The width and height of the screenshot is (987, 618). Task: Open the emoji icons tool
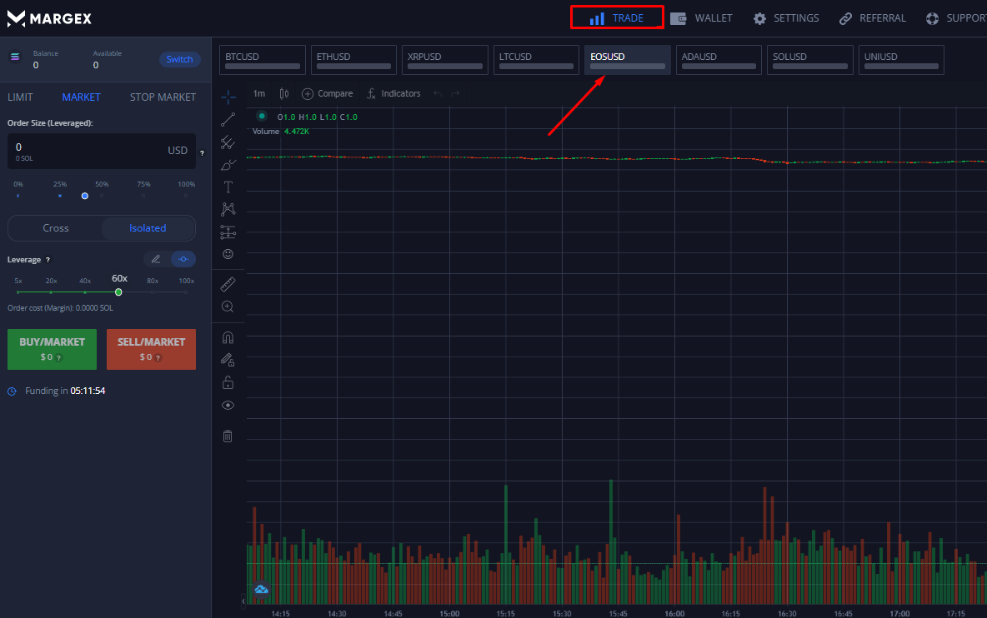[228, 254]
